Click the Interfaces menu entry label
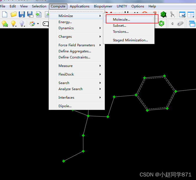 [x=66, y=98]
